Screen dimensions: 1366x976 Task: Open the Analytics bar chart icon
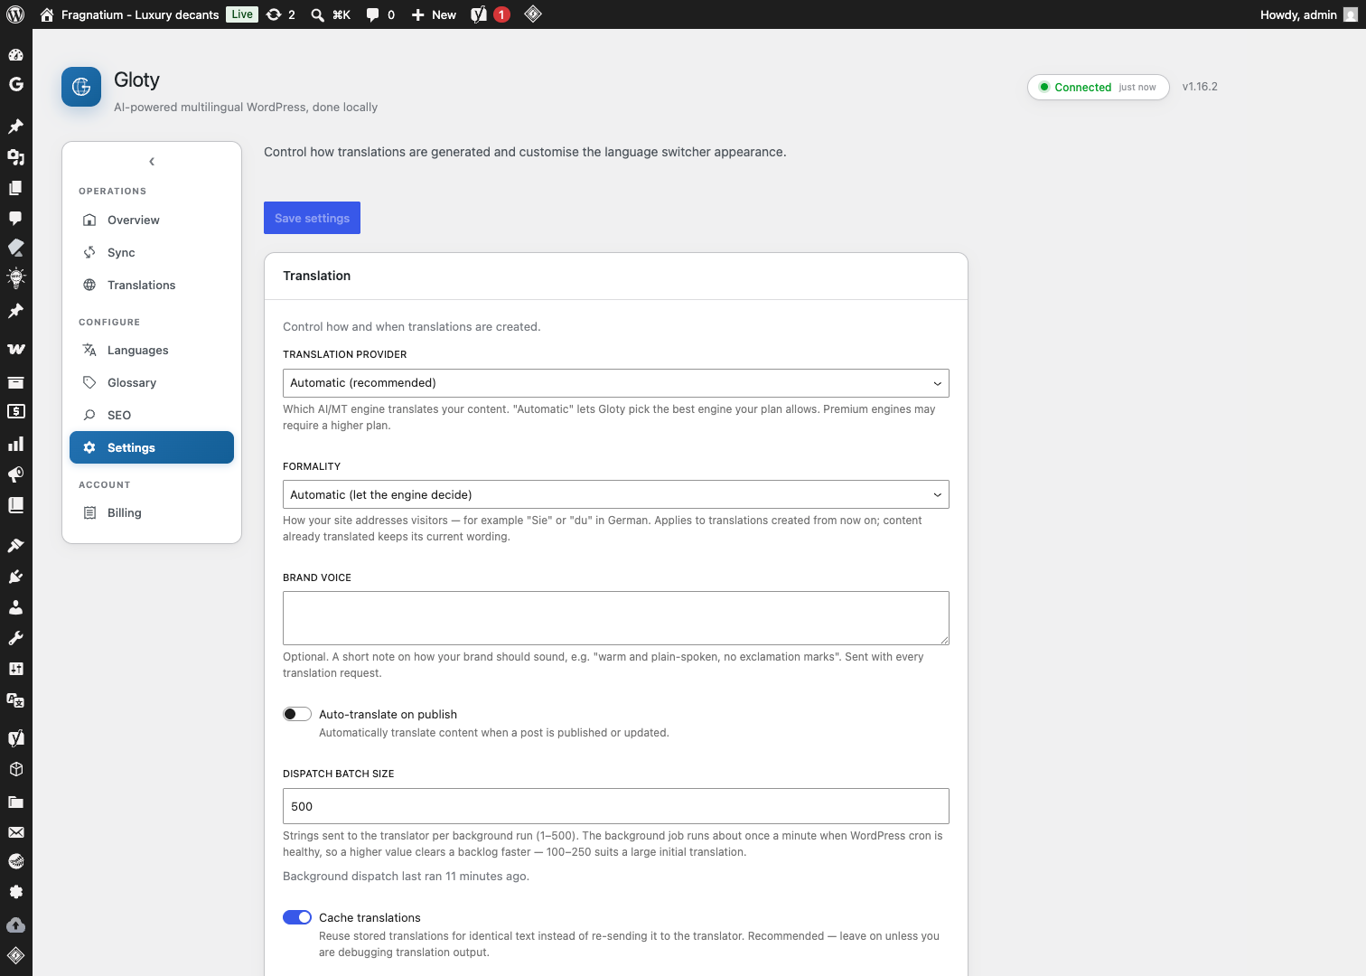coord(15,444)
